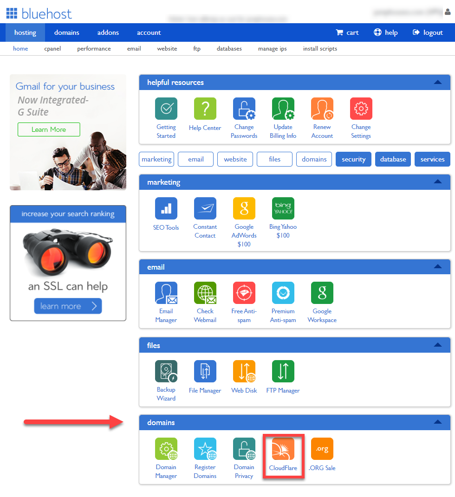Launch the Backup Wizard icon
The image size is (455, 497).
(166, 372)
